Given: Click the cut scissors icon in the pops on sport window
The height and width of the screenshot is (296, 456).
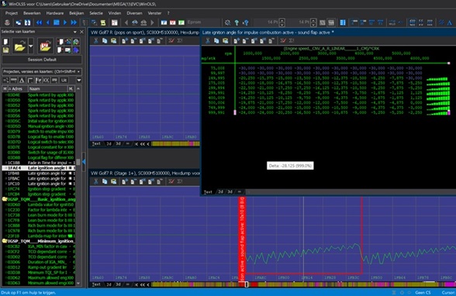Looking at the screenshot, I should tap(96, 40).
